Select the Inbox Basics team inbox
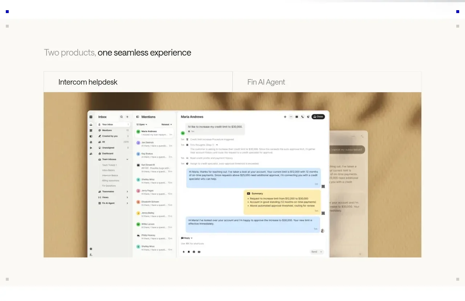 pos(108,170)
